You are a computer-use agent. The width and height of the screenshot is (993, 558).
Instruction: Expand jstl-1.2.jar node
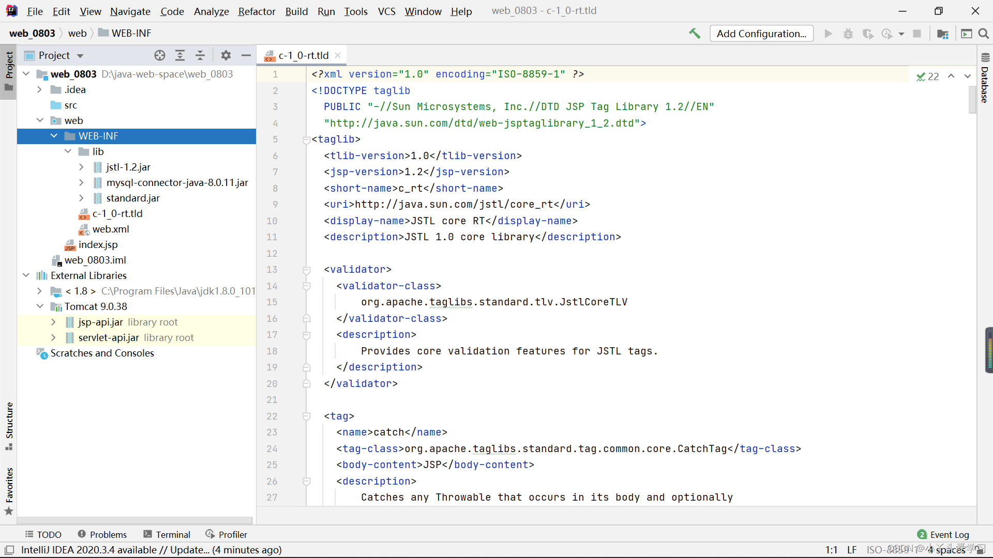tap(82, 167)
